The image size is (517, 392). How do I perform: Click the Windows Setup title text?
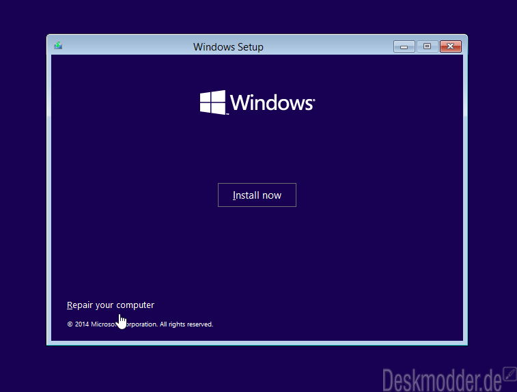click(228, 47)
